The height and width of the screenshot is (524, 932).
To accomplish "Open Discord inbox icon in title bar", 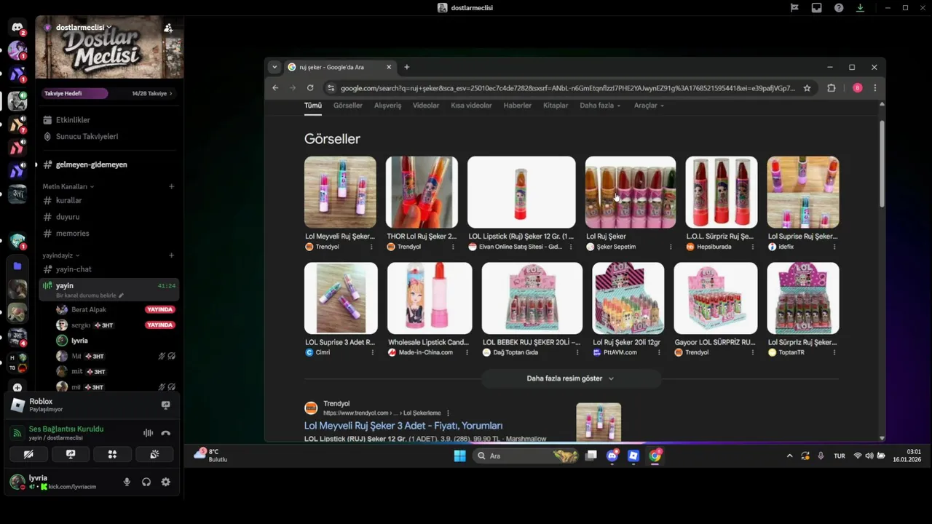I will (x=816, y=8).
